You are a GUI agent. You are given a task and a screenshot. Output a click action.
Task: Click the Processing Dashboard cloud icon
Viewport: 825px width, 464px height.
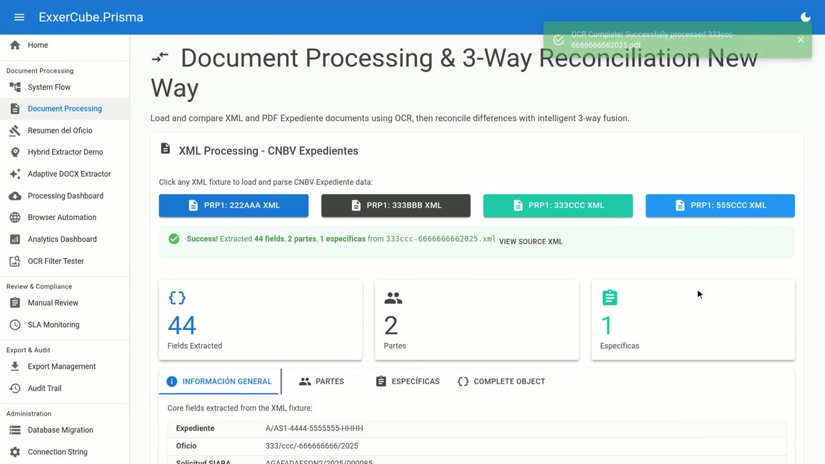click(15, 196)
